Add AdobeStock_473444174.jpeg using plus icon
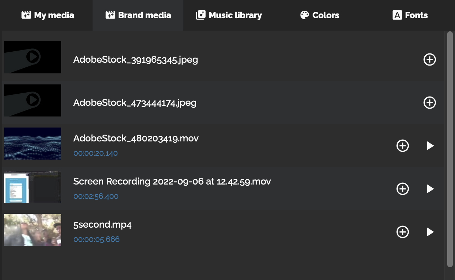 429,103
